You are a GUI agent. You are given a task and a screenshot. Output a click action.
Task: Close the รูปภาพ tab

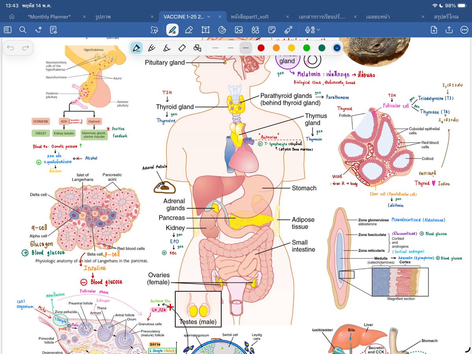click(x=152, y=17)
